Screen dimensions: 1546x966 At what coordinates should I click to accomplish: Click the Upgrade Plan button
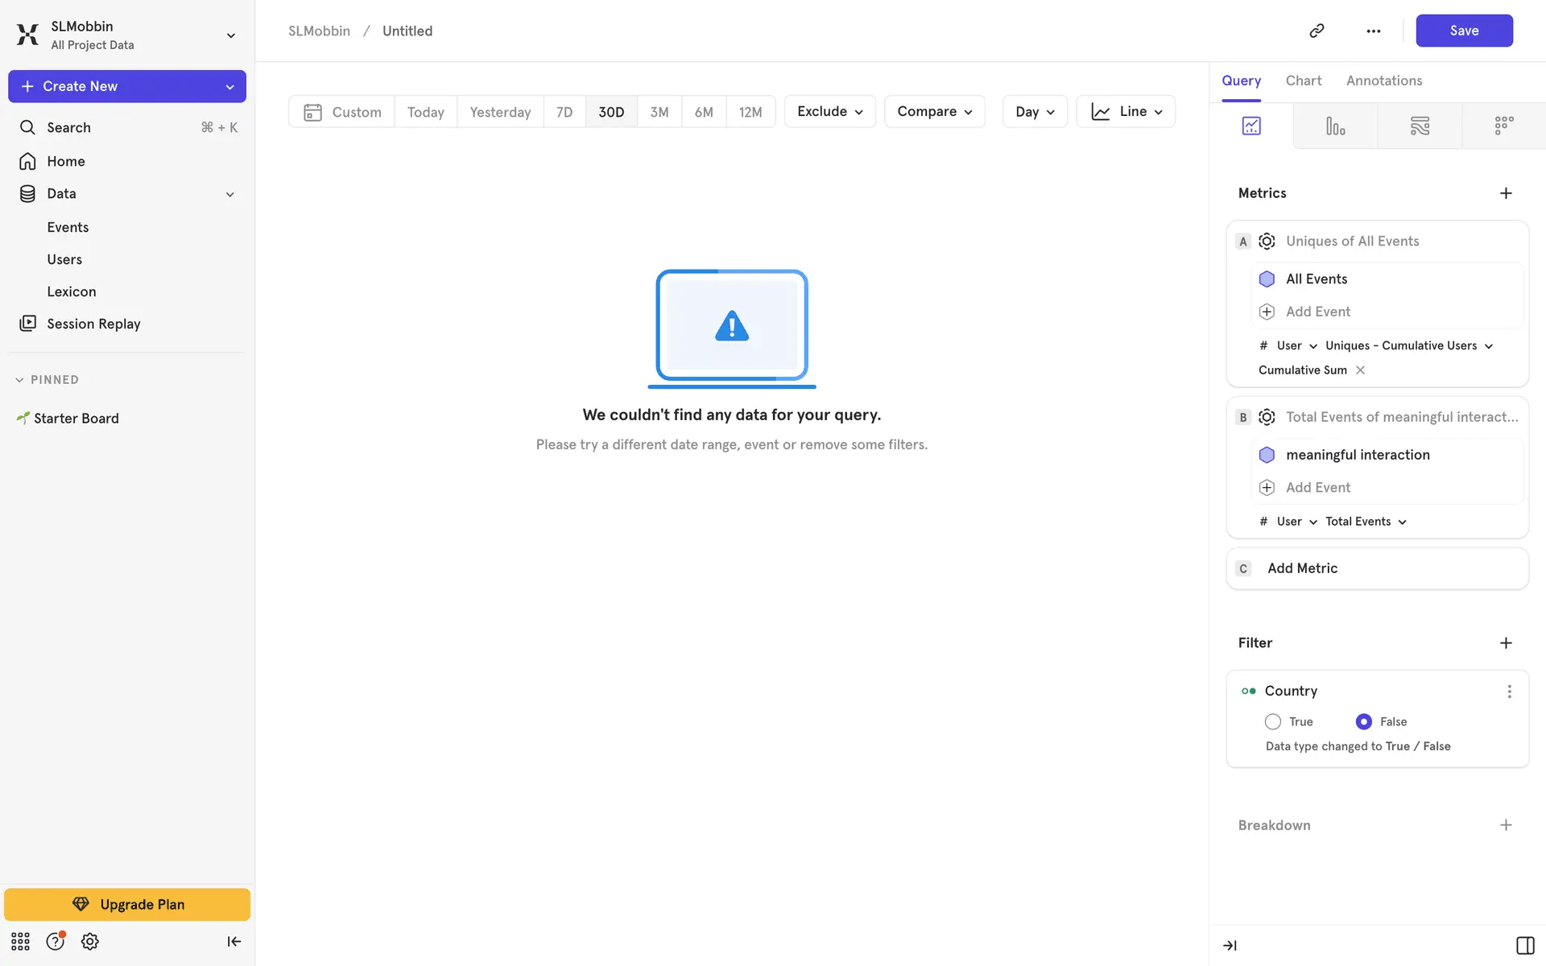point(127,904)
